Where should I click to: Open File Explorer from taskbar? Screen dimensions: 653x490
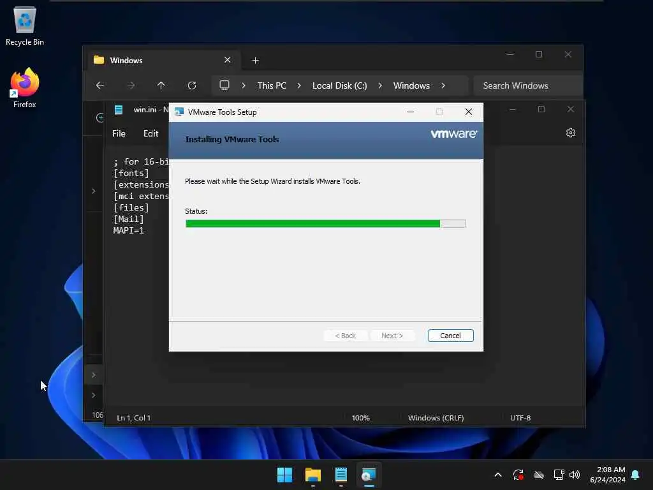(x=312, y=475)
